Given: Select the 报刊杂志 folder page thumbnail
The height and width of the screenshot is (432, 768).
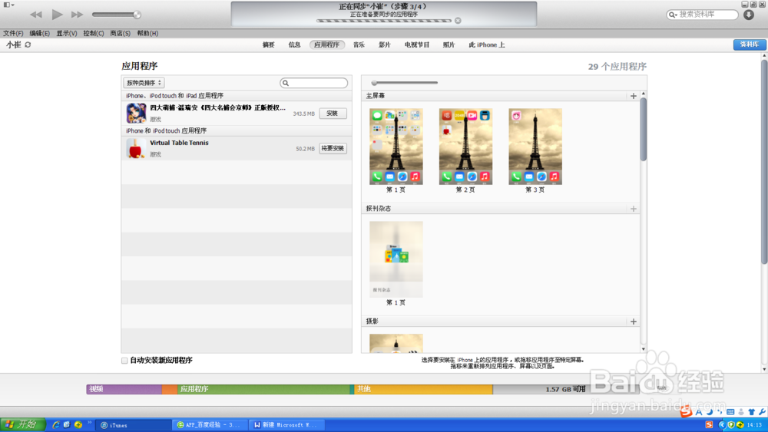Looking at the screenshot, I should point(396,259).
